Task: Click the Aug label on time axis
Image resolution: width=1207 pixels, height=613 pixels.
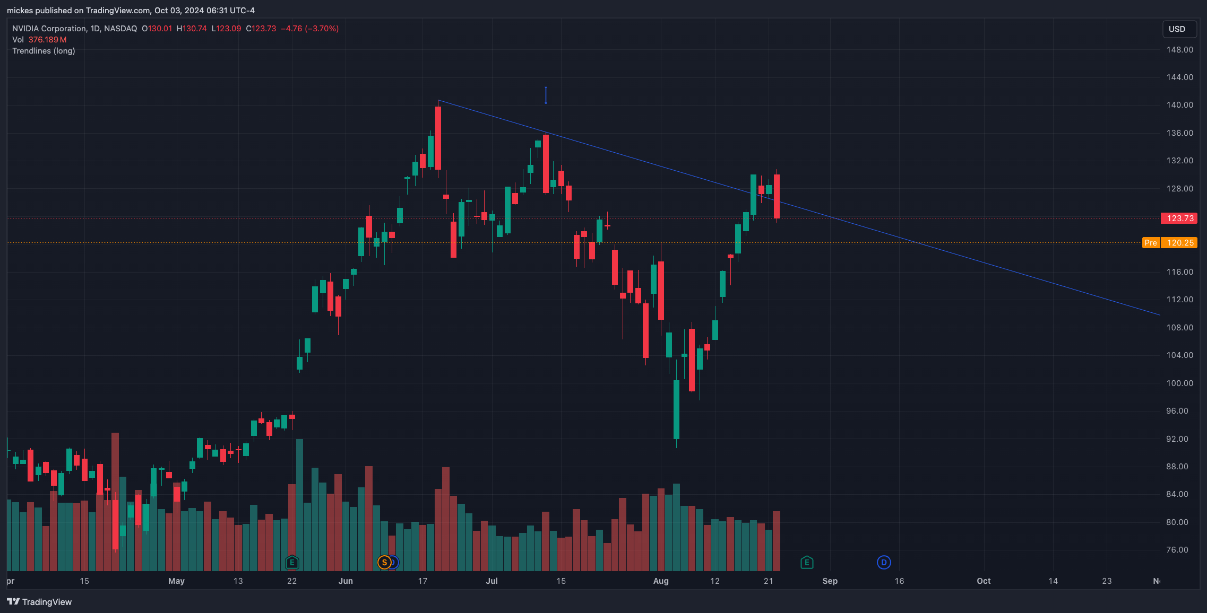Action: coord(661,581)
